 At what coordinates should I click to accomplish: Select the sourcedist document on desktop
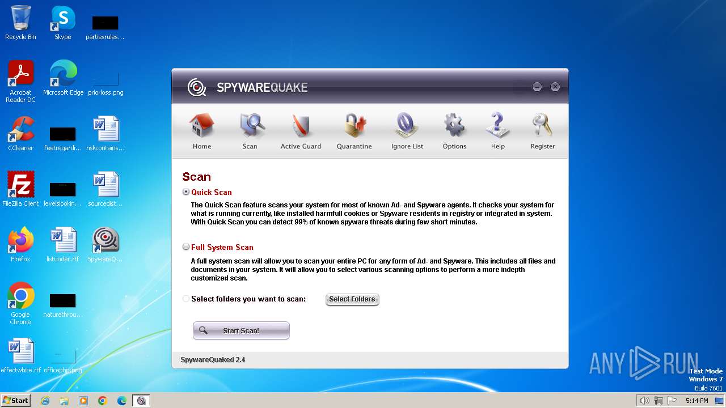(105, 189)
